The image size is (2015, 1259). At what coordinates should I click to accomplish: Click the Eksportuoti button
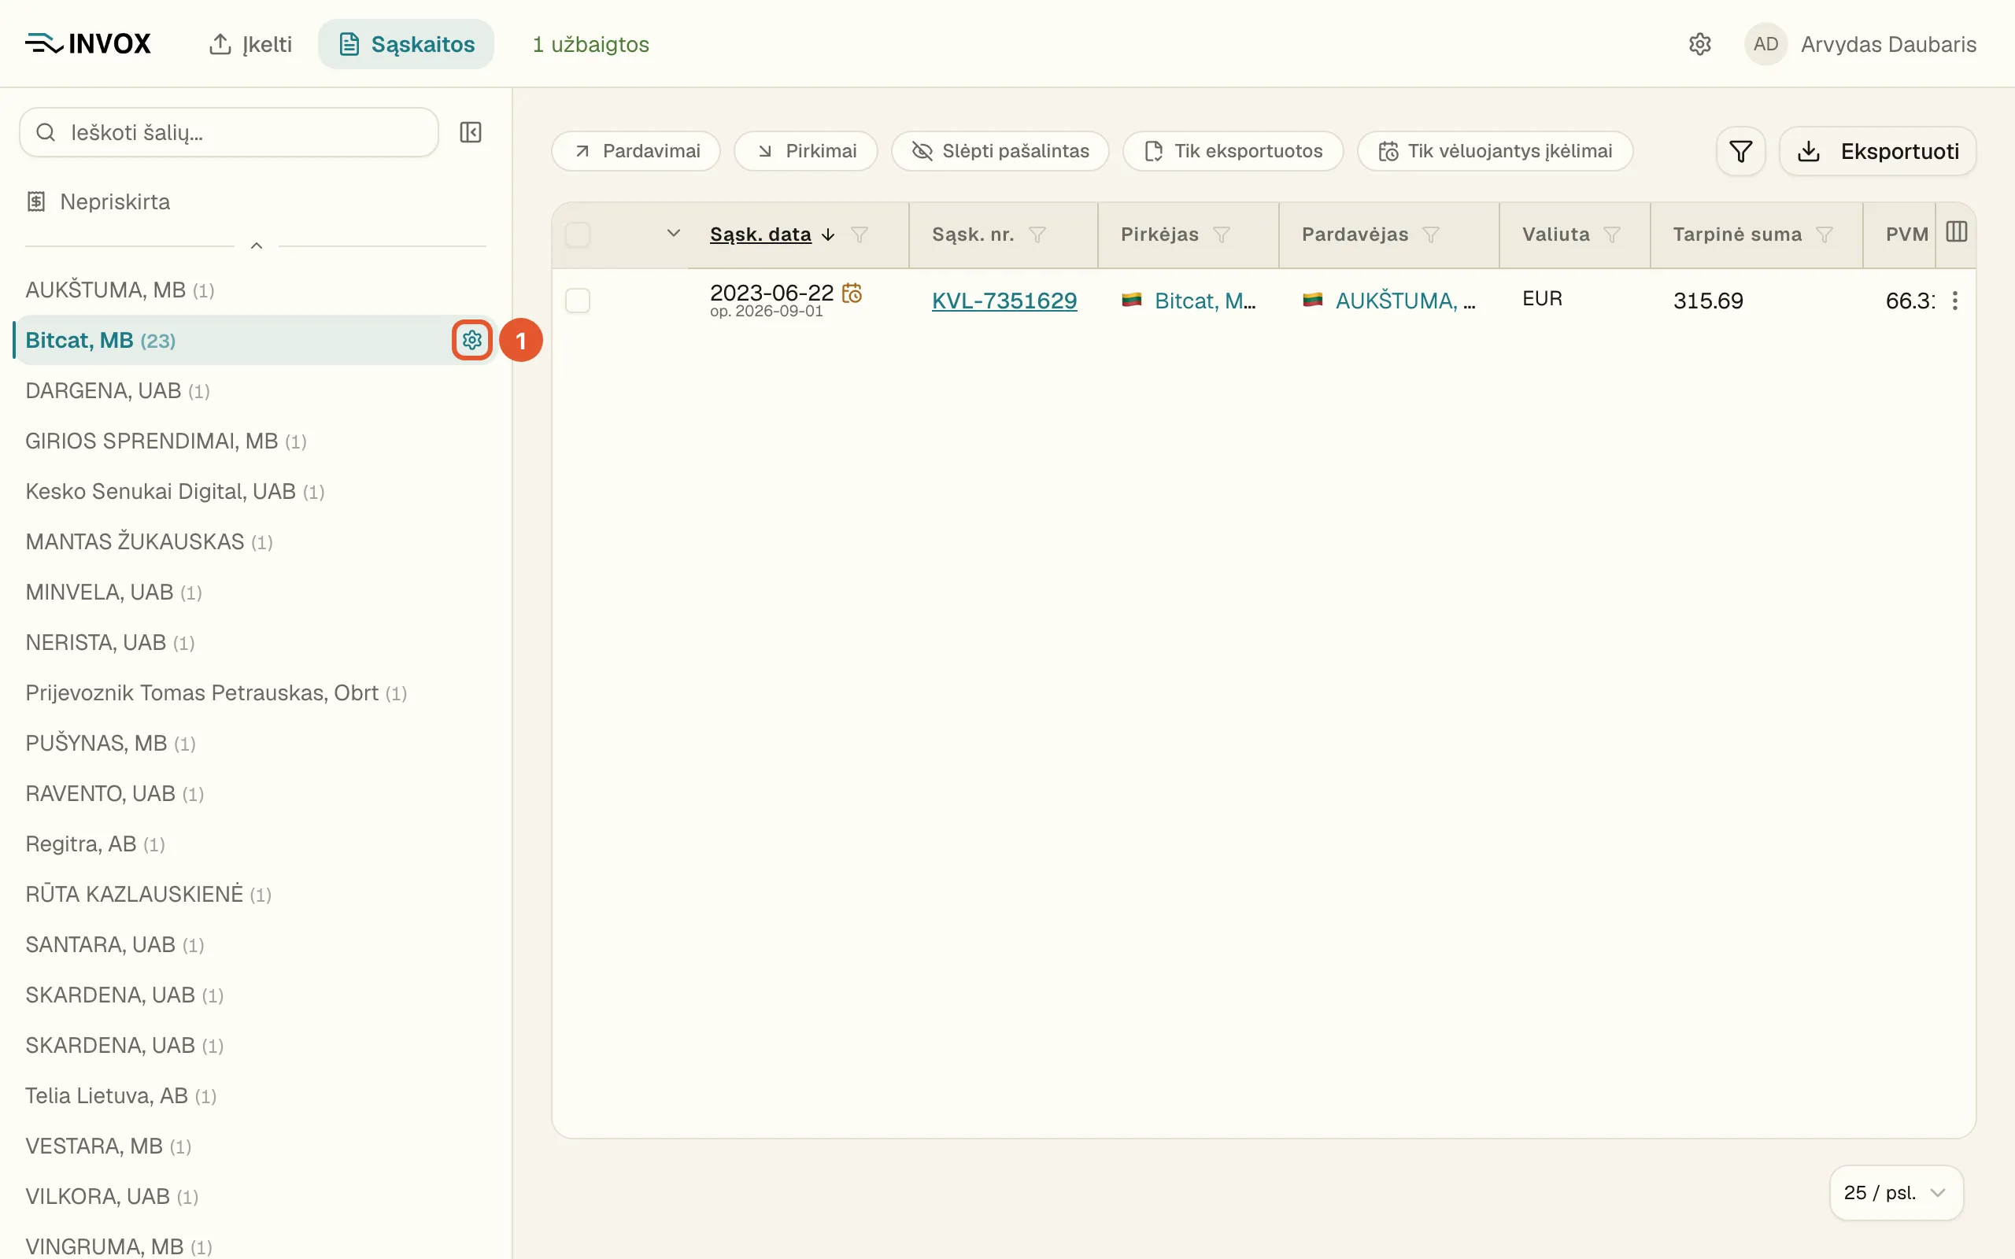pos(1877,152)
